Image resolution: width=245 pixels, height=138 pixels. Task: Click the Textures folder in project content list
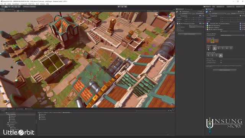pyautogui.click(x=42, y=119)
